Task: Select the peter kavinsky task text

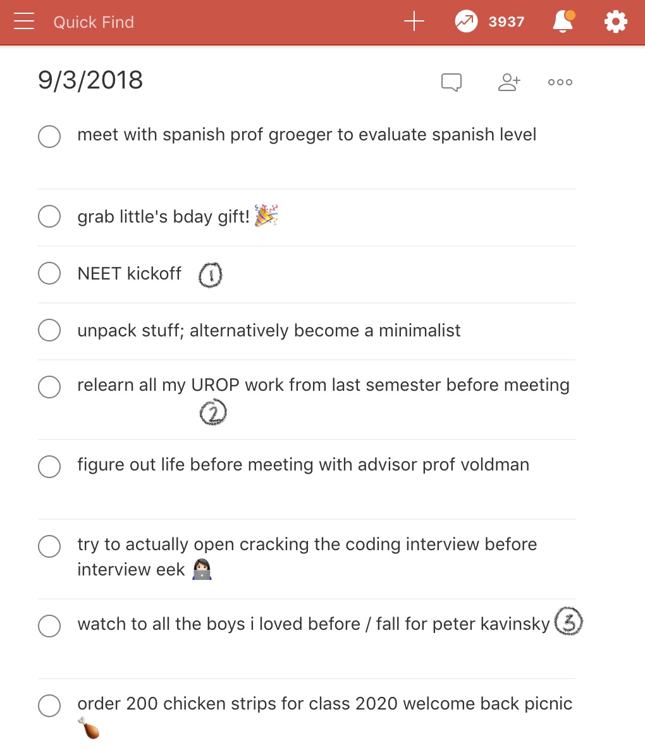Action: [x=314, y=624]
